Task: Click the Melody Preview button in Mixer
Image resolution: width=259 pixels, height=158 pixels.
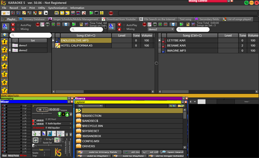Action: pos(14,155)
